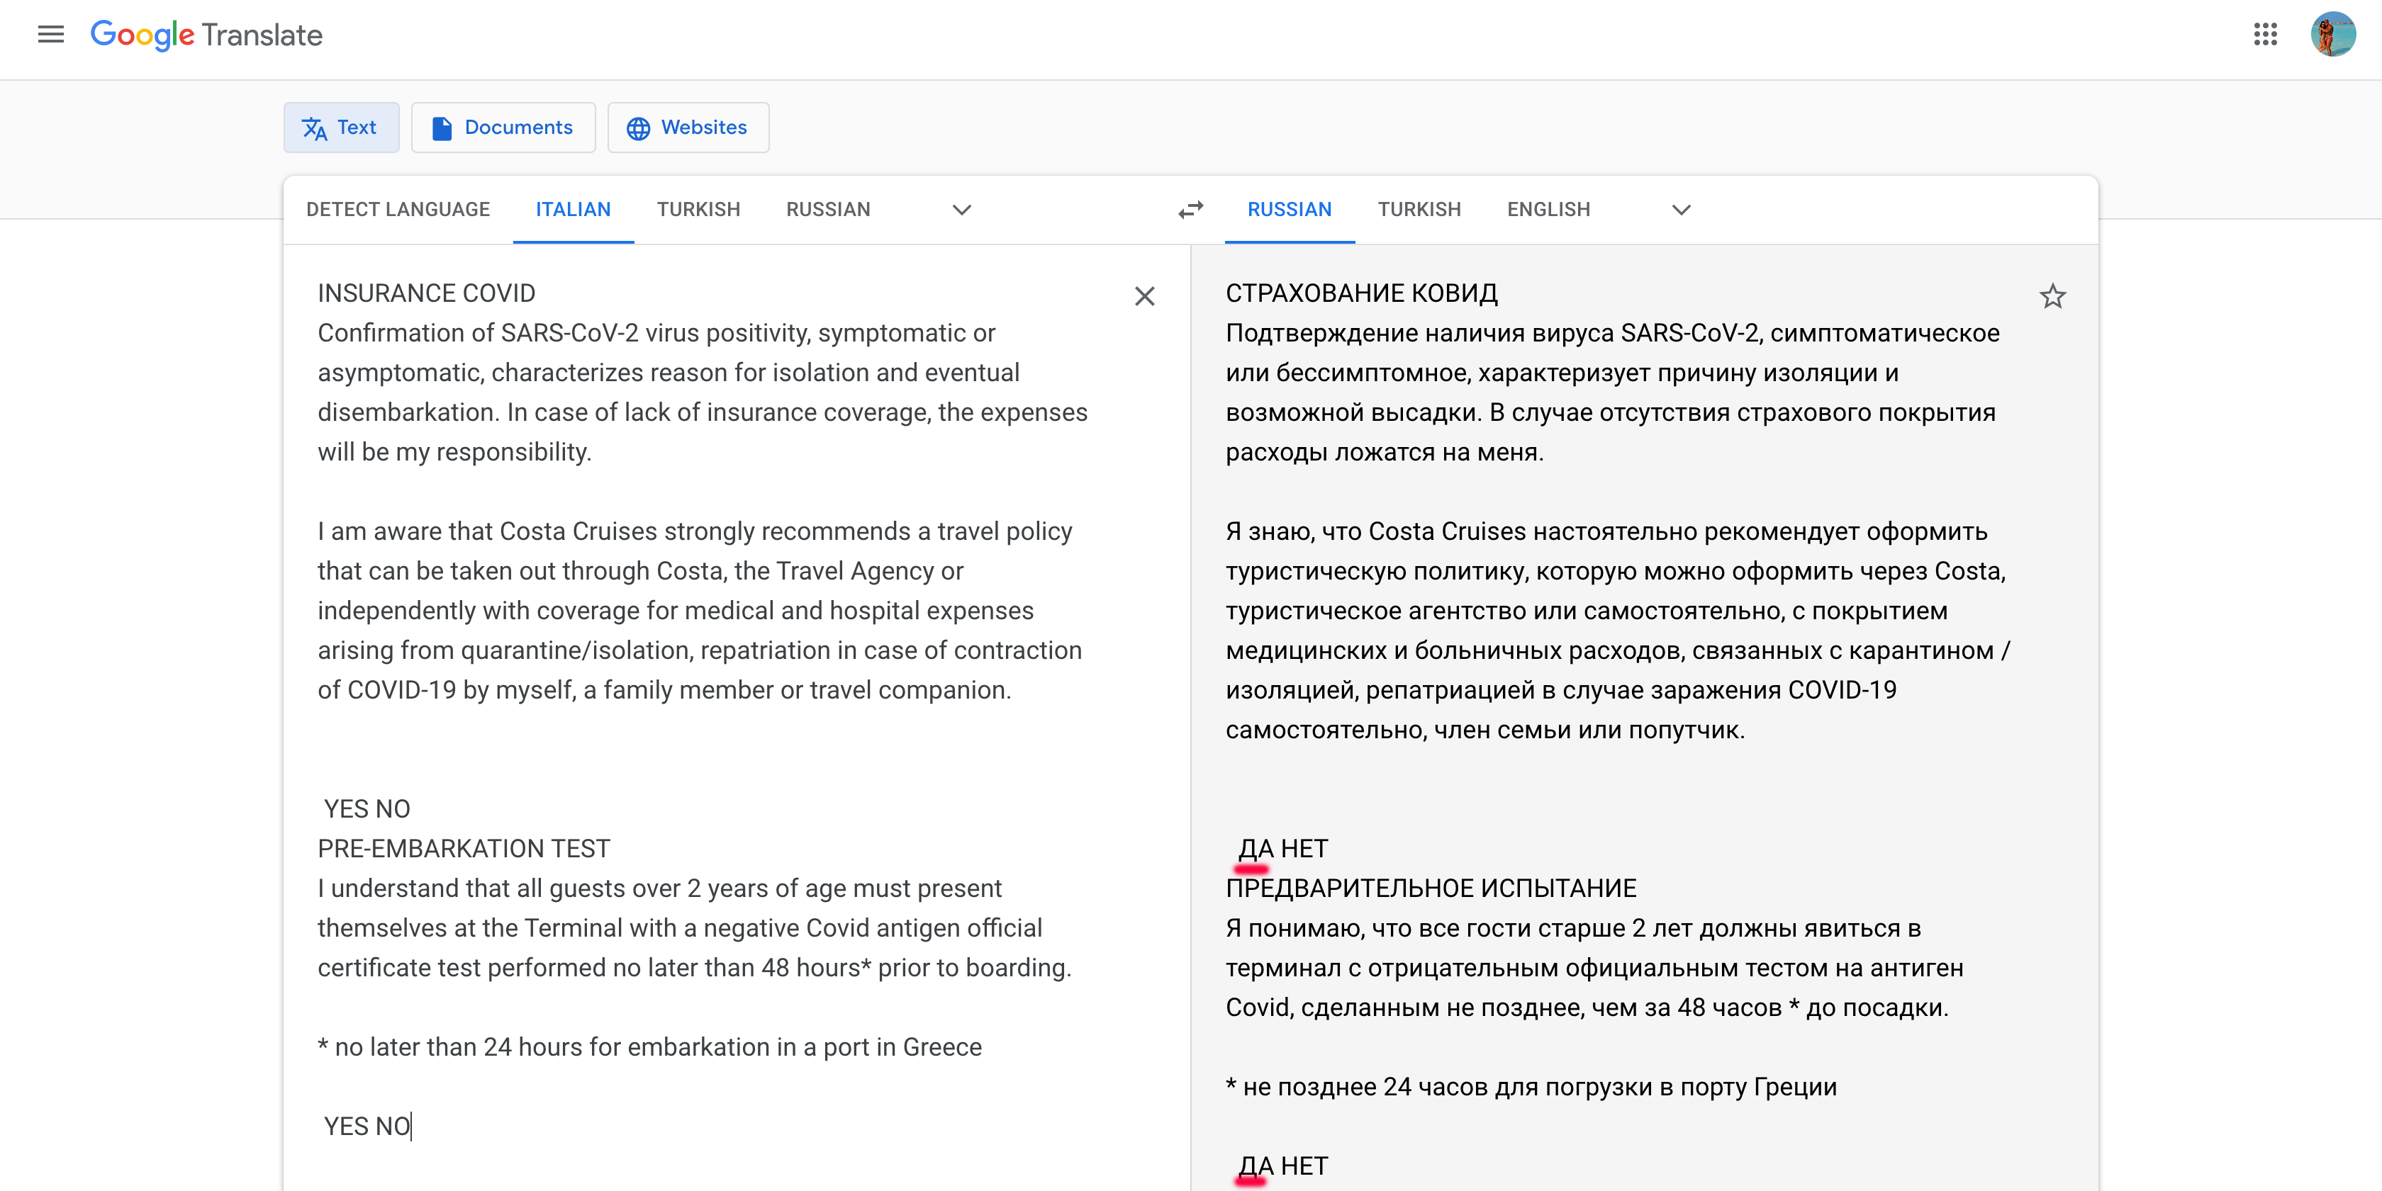2382x1191 pixels.
Task: Select Russian as target language
Action: point(1289,210)
